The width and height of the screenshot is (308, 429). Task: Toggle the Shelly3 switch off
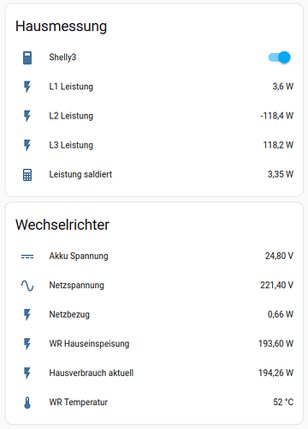click(x=279, y=57)
